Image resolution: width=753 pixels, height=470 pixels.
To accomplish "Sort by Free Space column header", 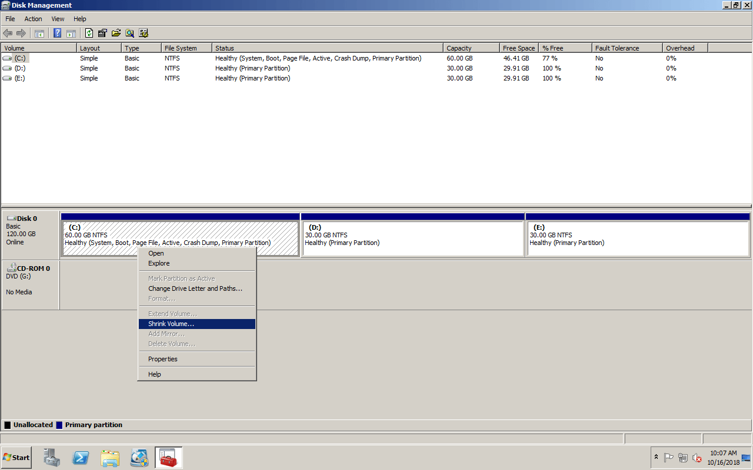I will point(518,48).
